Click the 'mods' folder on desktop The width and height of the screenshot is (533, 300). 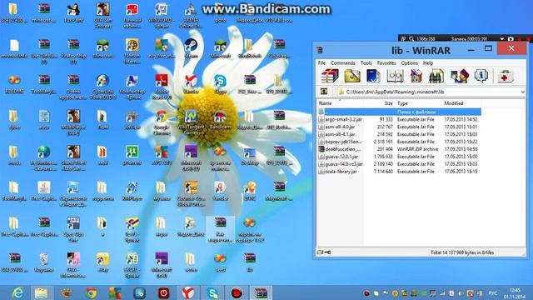pos(14,155)
